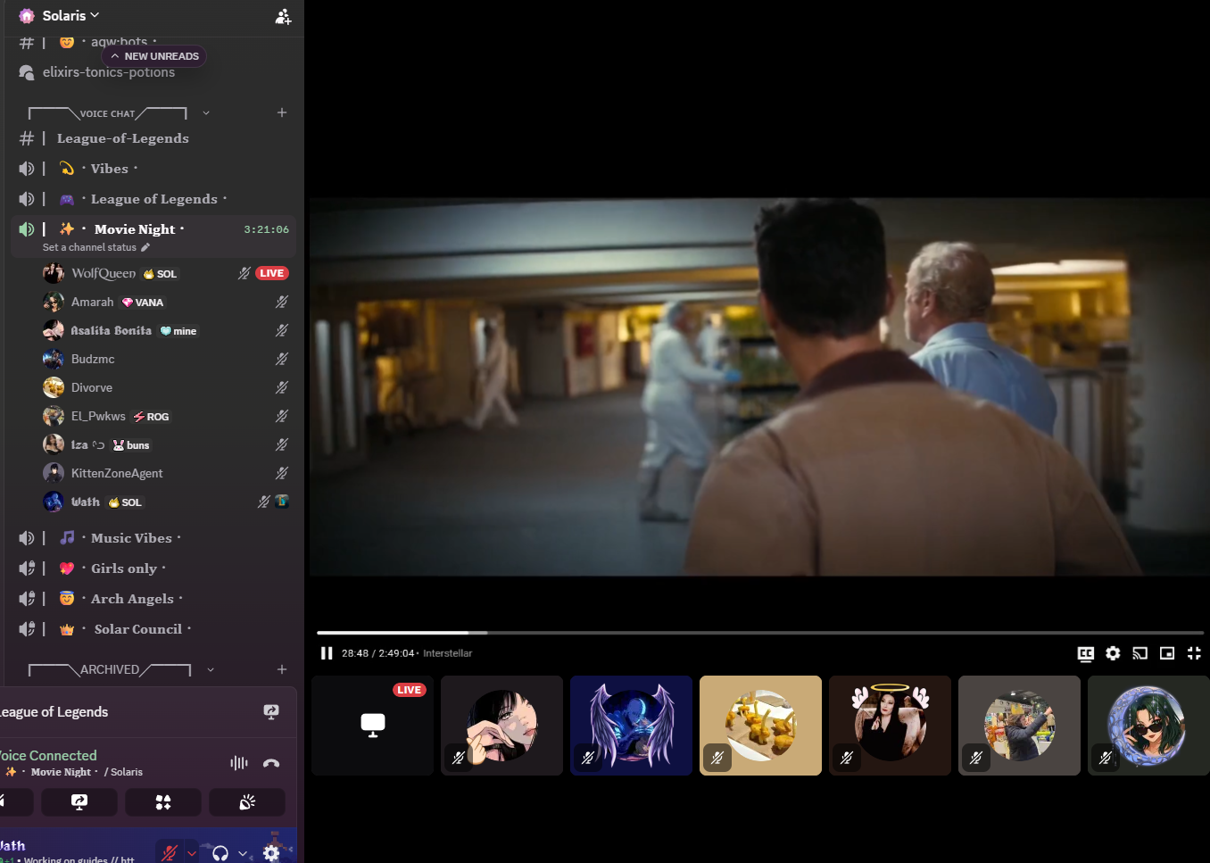
Task: Open the activities launcher button
Action: click(x=163, y=802)
